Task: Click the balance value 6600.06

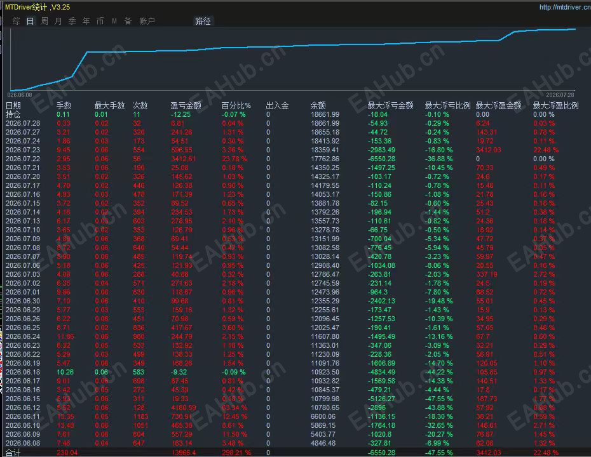Action: coord(323,416)
